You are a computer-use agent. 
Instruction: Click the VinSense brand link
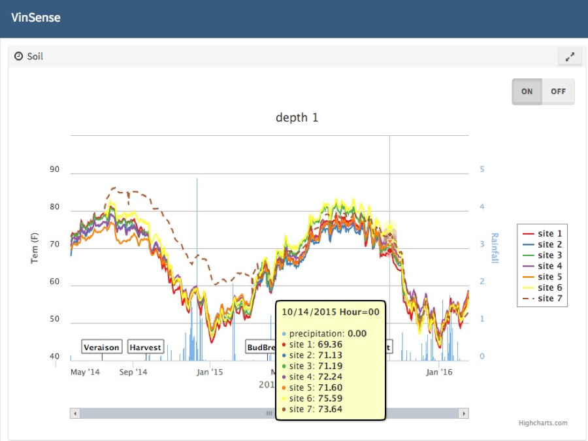(x=36, y=18)
